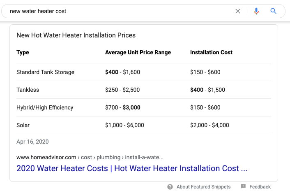
Task: Click the 'Apr 16, 2020' snippet date
Action: [x=32, y=142]
